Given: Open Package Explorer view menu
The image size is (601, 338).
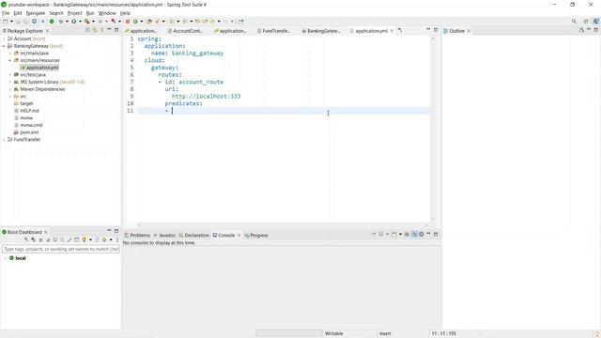Looking at the screenshot, I should 102,30.
